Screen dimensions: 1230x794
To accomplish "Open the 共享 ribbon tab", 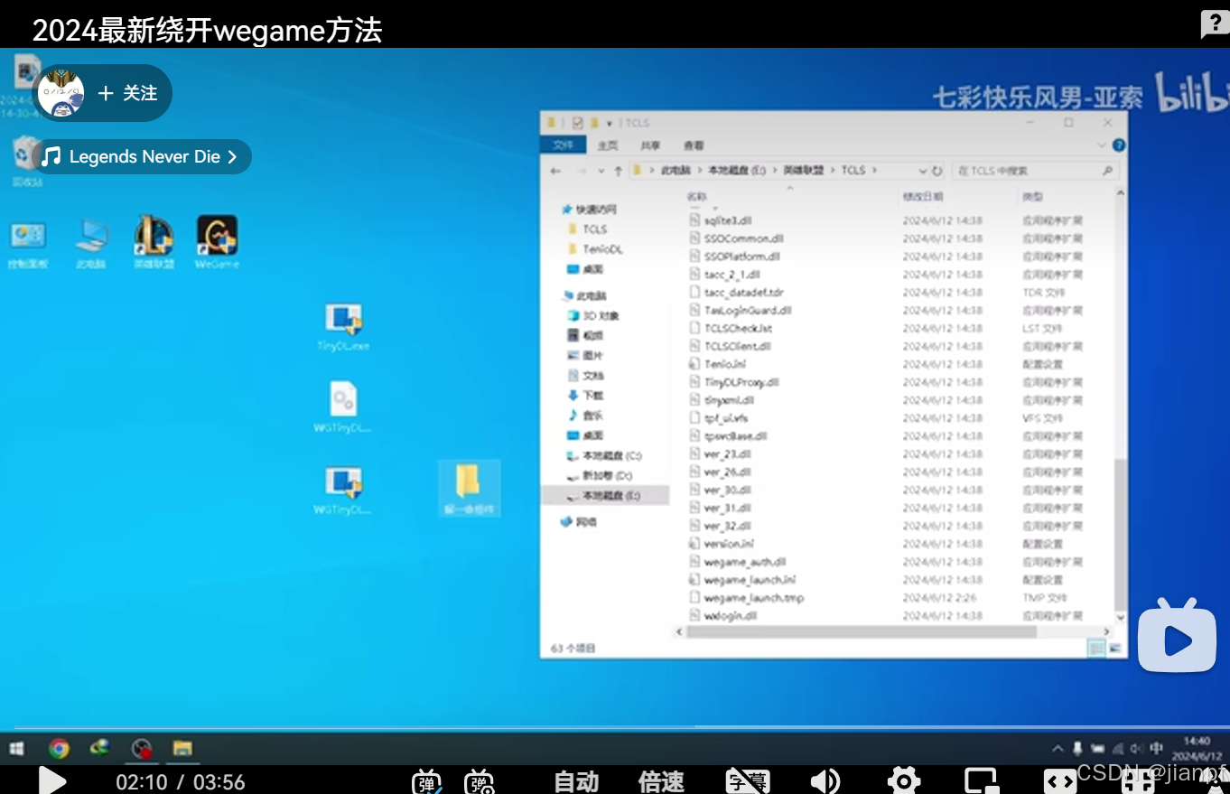I will tap(650, 145).
